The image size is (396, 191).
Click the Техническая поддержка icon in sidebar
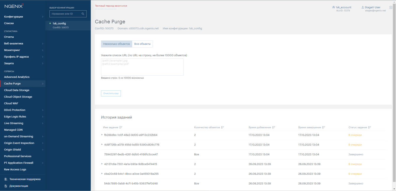6,179
